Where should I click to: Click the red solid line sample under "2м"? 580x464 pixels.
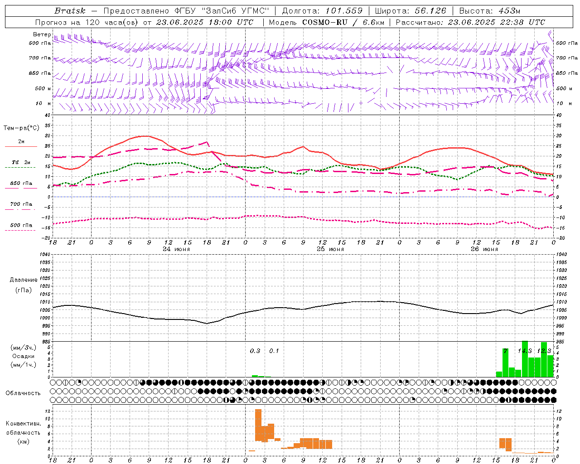tap(21, 147)
